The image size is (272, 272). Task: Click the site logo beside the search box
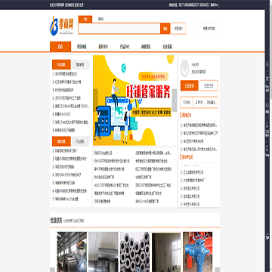62,26
